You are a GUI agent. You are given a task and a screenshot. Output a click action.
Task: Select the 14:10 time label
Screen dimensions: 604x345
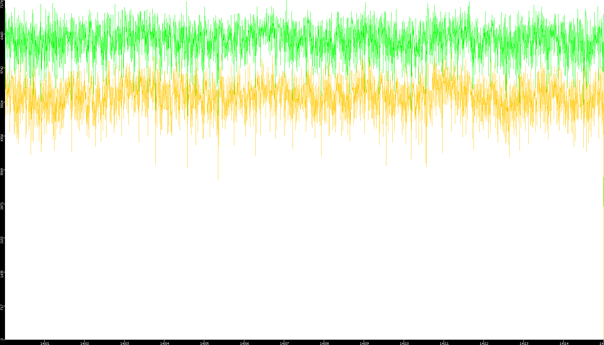pos(404,343)
